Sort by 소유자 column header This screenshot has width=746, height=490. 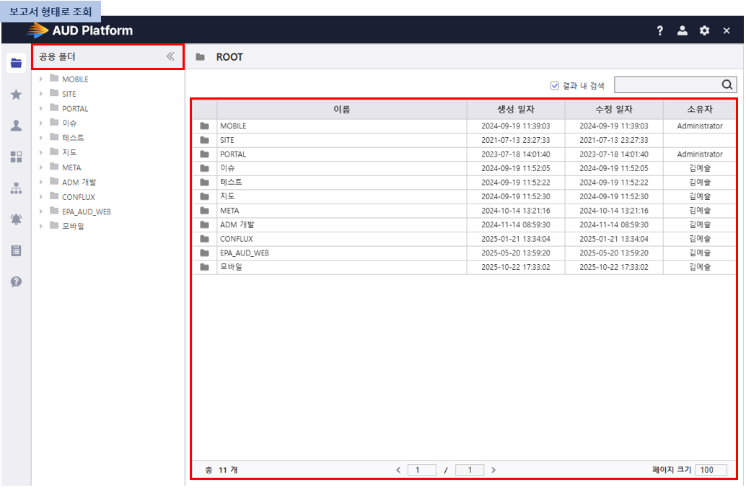[x=700, y=110]
